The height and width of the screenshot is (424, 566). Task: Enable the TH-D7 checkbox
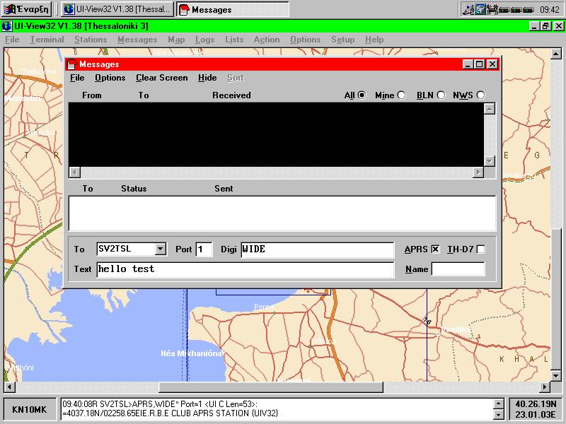point(481,249)
